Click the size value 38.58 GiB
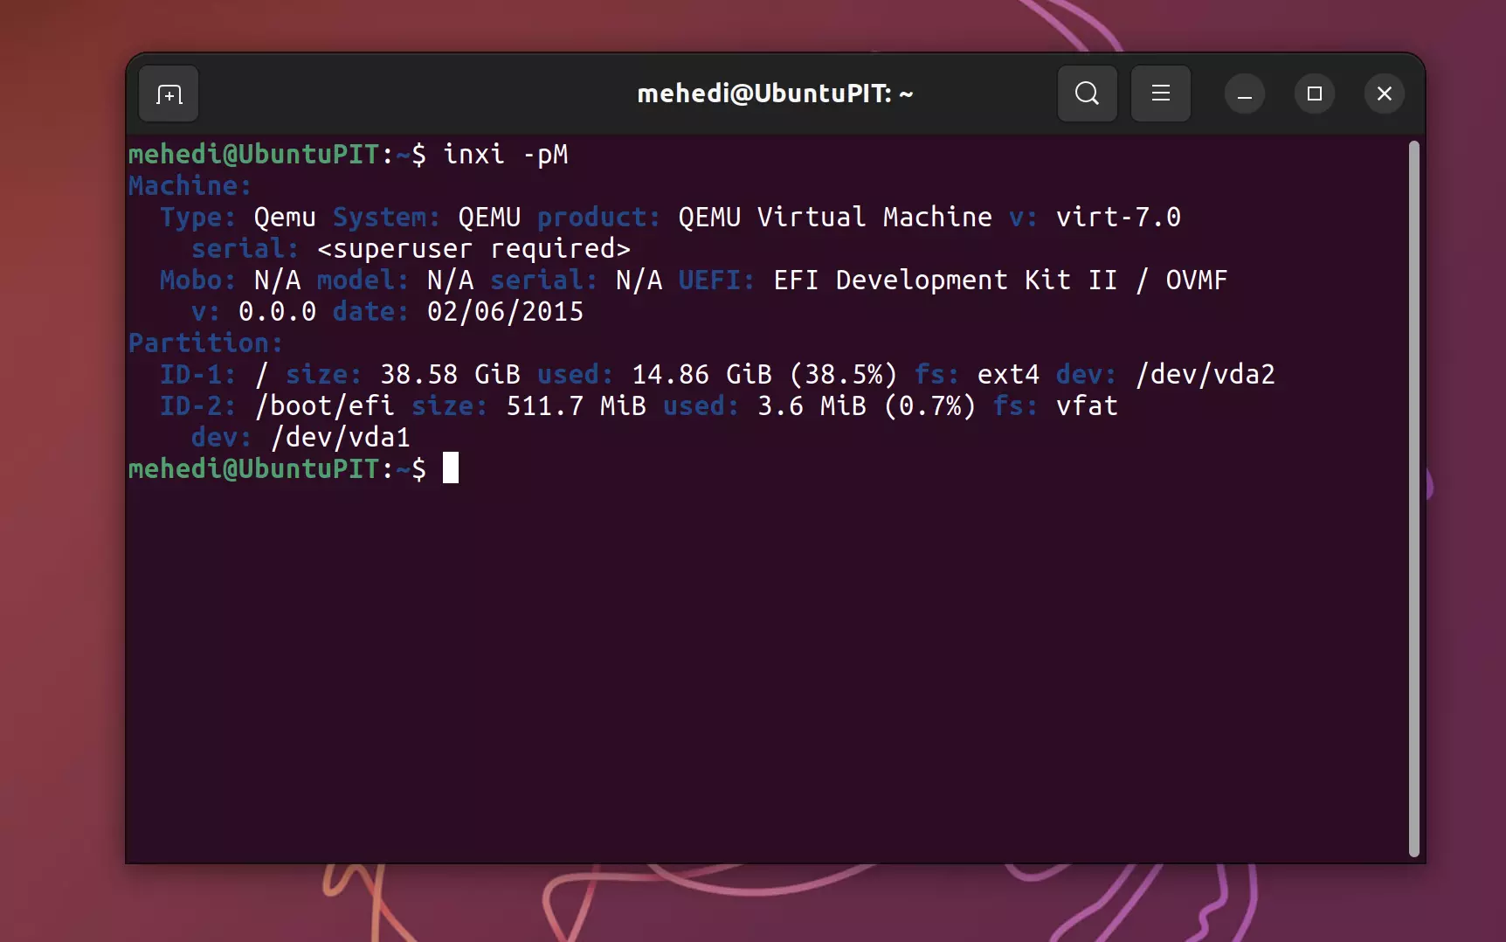Viewport: 1506px width, 942px height. point(450,375)
